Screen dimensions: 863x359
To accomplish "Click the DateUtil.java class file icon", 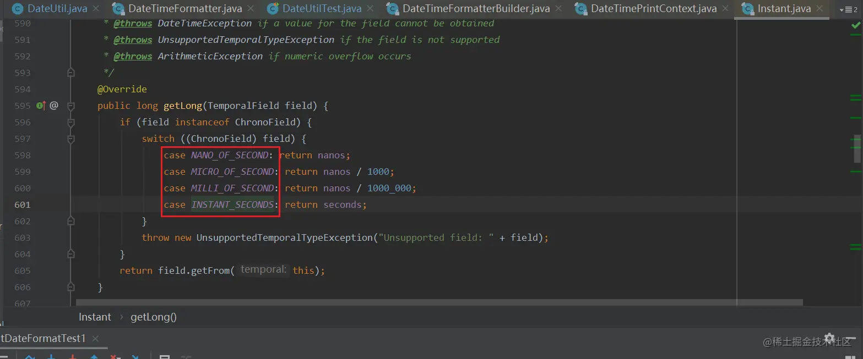I will tap(18, 9).
